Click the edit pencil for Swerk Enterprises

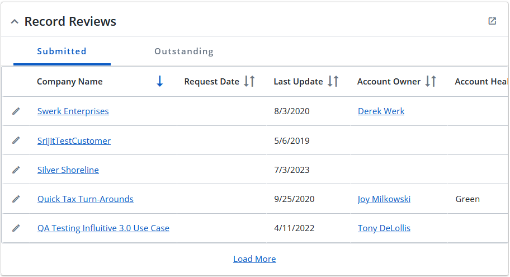[x=16, y=111]
